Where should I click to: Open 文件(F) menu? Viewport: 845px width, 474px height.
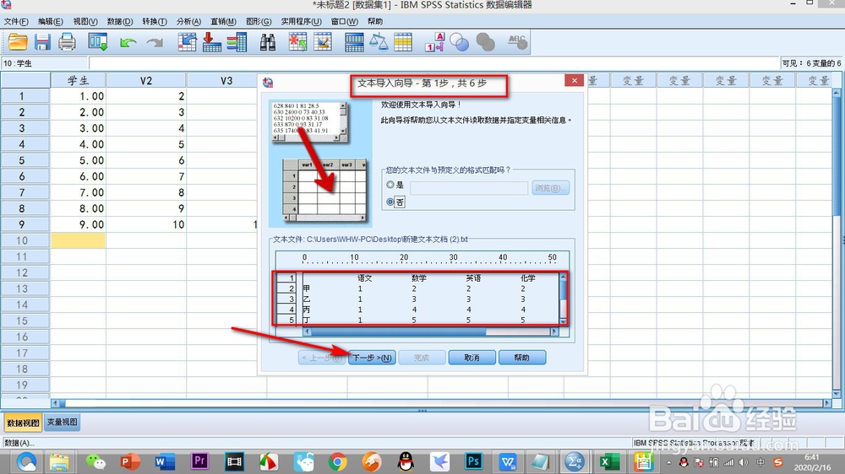tap(16, 22)
